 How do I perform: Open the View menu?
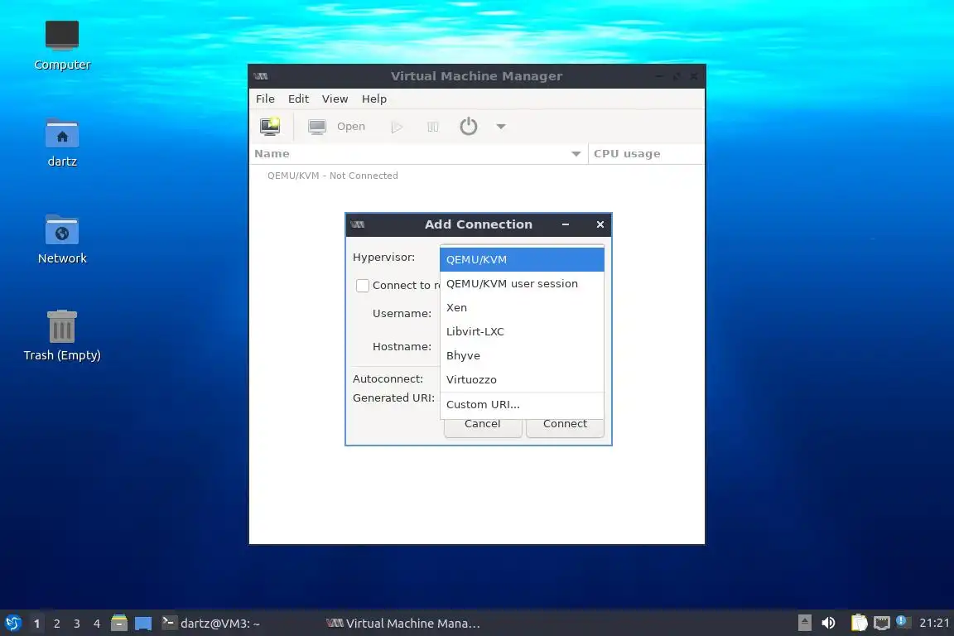pyautogui.click(x=335, y=99)
